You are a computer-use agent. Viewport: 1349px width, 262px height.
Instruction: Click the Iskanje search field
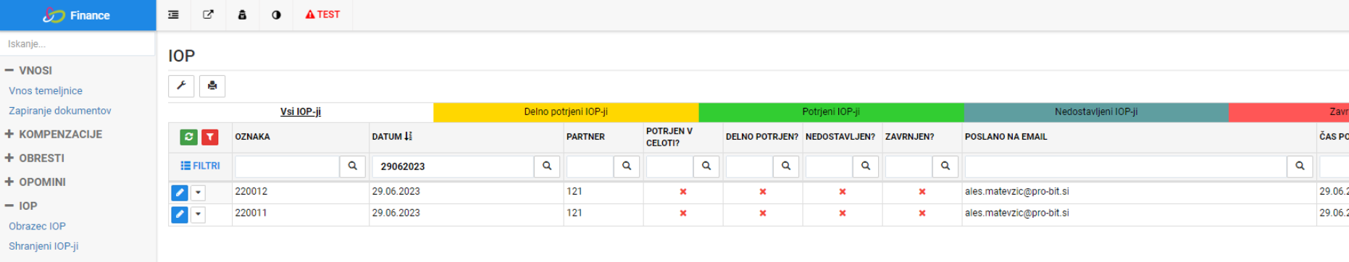78,43
